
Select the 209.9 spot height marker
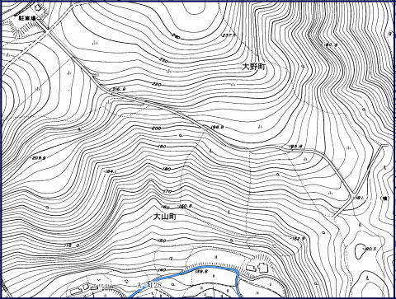tap(39, 158)
